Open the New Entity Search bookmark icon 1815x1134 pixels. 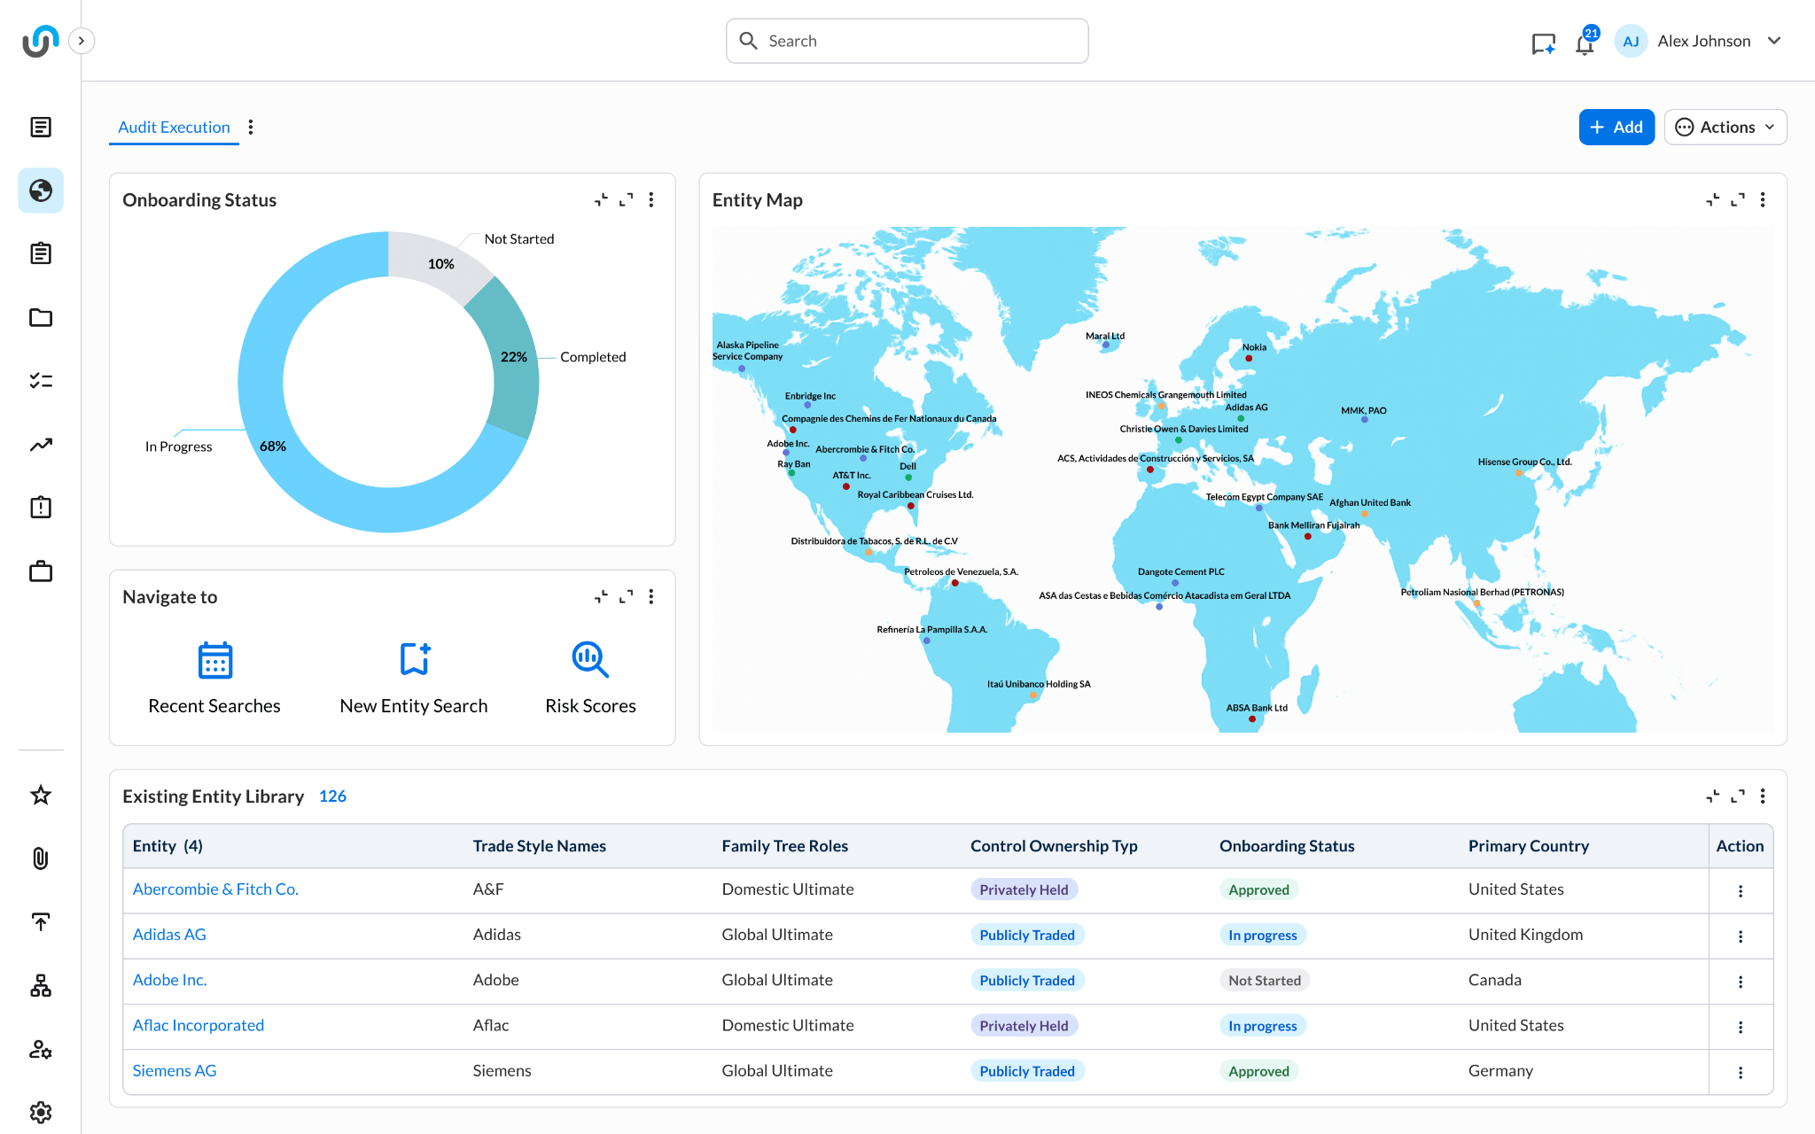[414, 660]
